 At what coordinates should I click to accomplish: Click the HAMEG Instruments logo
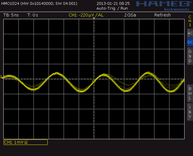click(x=164, y=6)
